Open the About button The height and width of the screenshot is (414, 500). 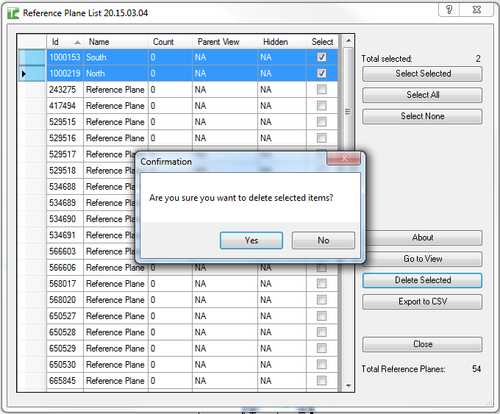423,238
